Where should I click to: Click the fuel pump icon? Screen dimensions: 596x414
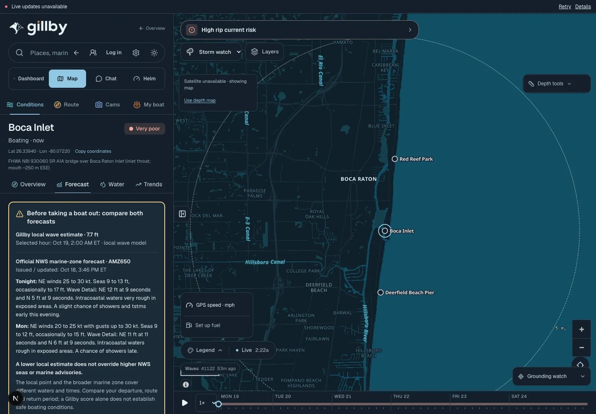[189, 325]
